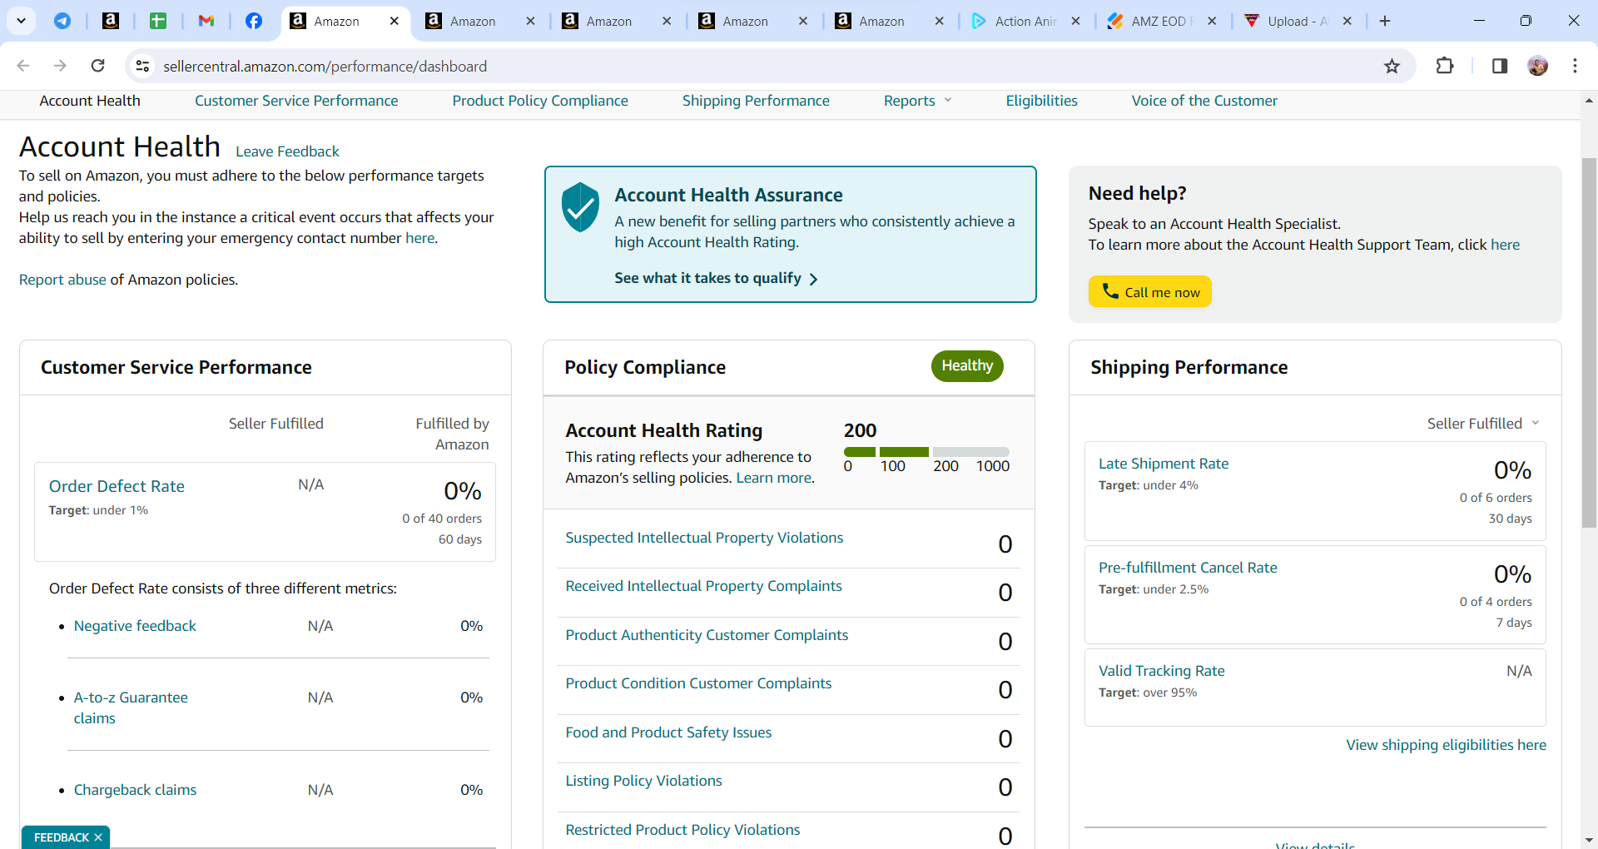1598x849 pixels.
Task: Reload the Seller Central page
Action: tap(97, 66)
